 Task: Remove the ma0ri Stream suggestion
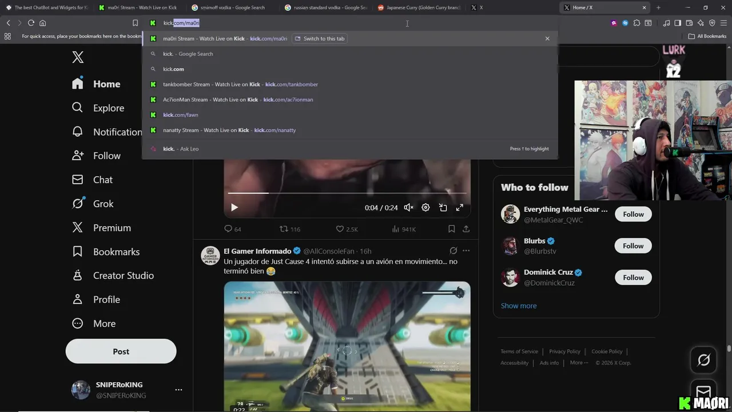[547, 38]
